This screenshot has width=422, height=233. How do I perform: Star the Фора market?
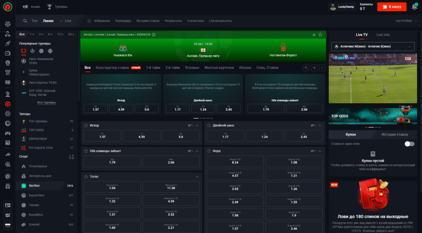coord(209,151)
